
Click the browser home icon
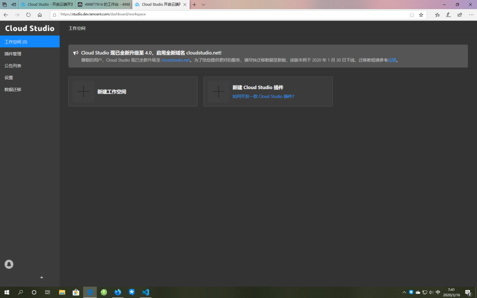pos(40,14)
